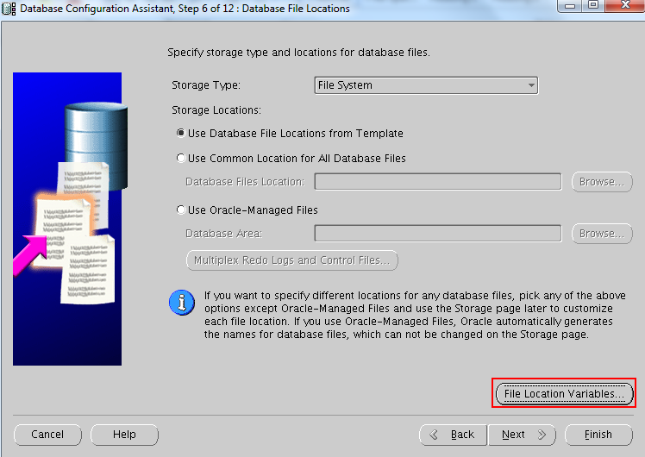Click Browse next to Database Area
The width and height of the screenshot is (645, 457).
[x=602, y=233]
